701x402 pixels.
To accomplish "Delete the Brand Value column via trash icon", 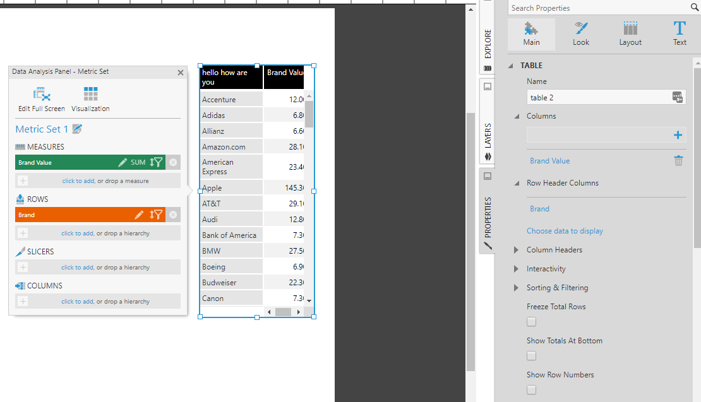I will 678,161.
